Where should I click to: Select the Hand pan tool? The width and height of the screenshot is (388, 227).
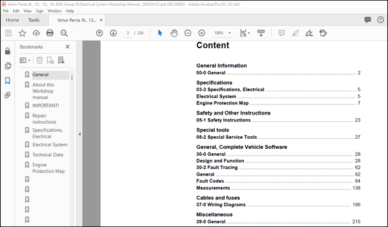(174, 33)
